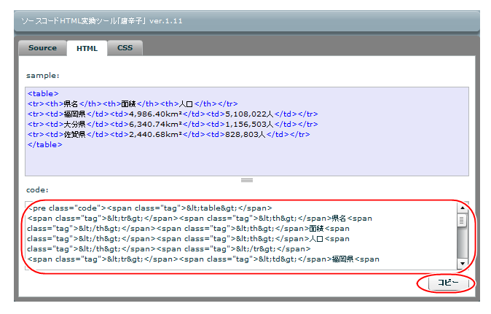
Task: Click the title bar text ver.1.11
Action: coord(165,21)
